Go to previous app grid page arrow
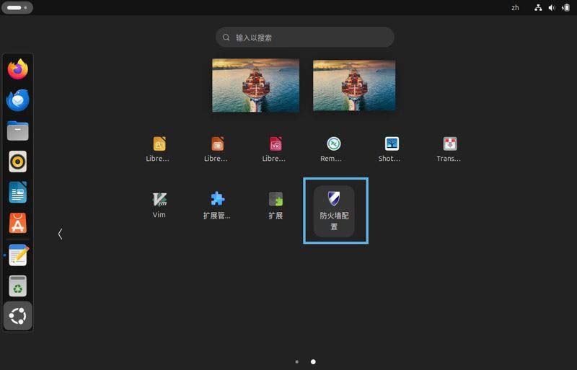577x370 pixels. point(60,234)
